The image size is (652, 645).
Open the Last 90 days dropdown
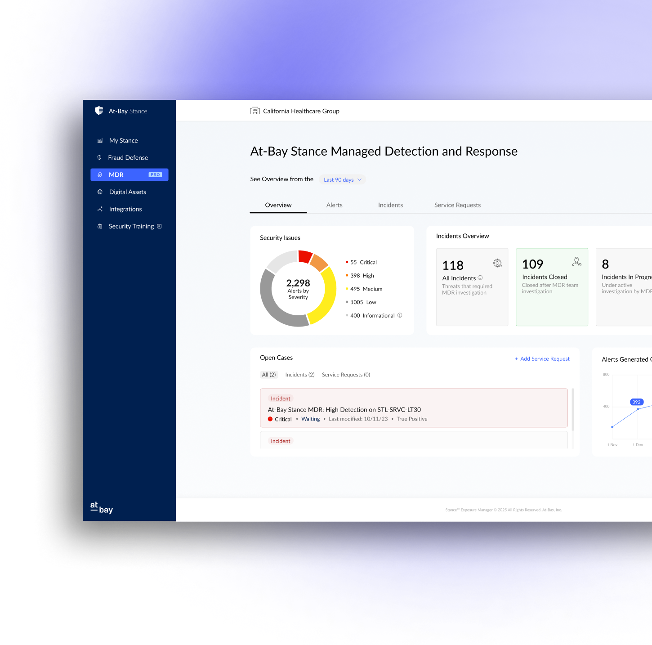[x=342, y=179]
